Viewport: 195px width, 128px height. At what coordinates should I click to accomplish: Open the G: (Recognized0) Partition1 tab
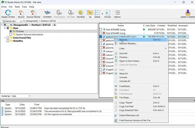[38, 21]
